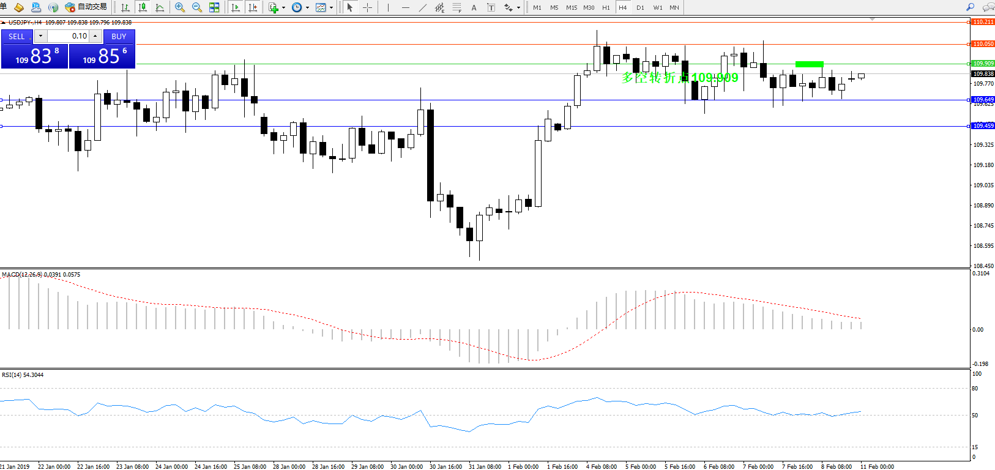The width and height of the screenshot is (995, 470).
Task: Expand the chart templates dropdown
Action: point(331,8)
